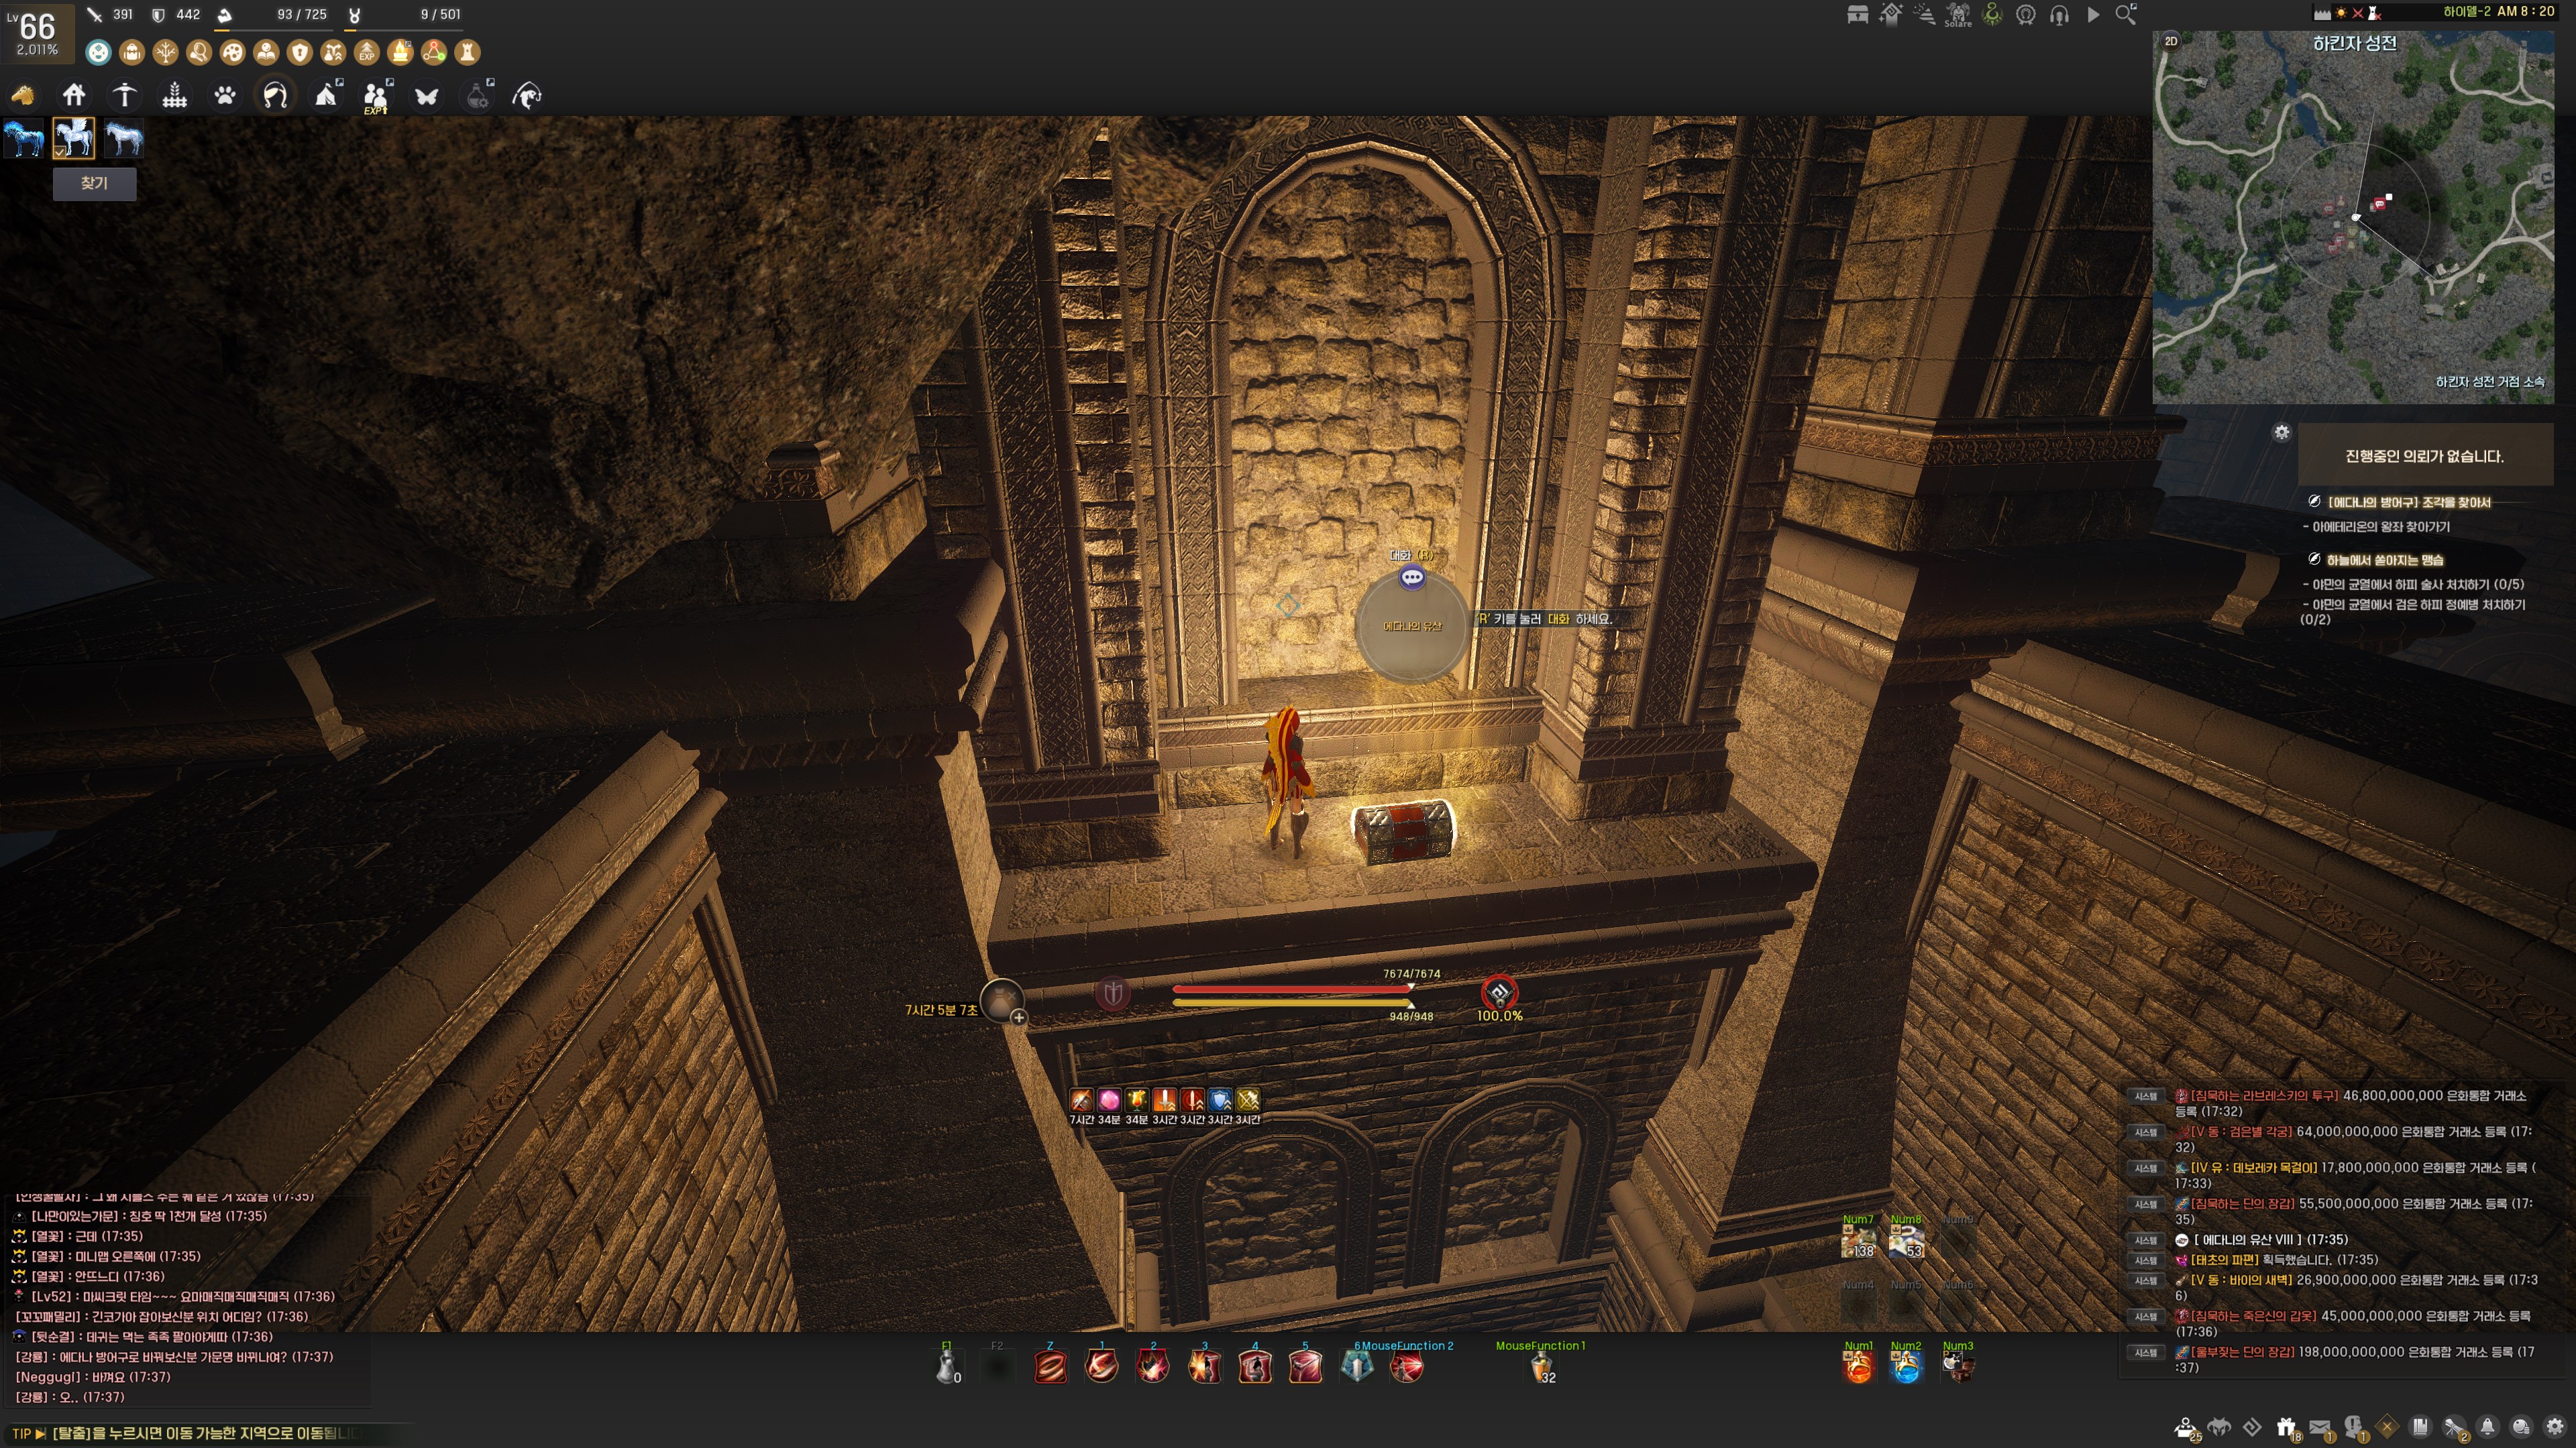The height and width of the screenshot is (1448, 2576).
Task: Click the tent campsite icon
Action: [326, 95]
